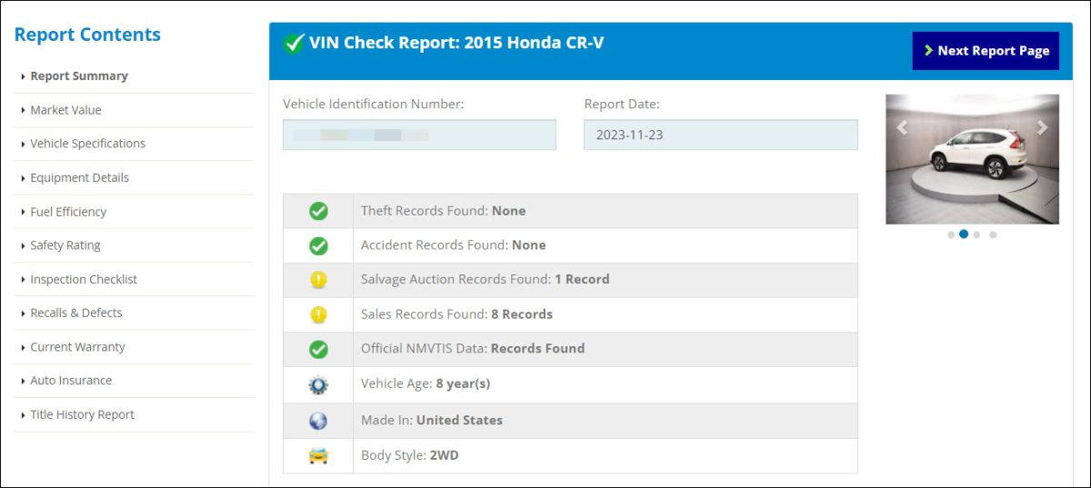1091x488 pixels.
Task: Click 'Vehicle Age: 8 year(s)' text
Action: (x=425, y=384)
